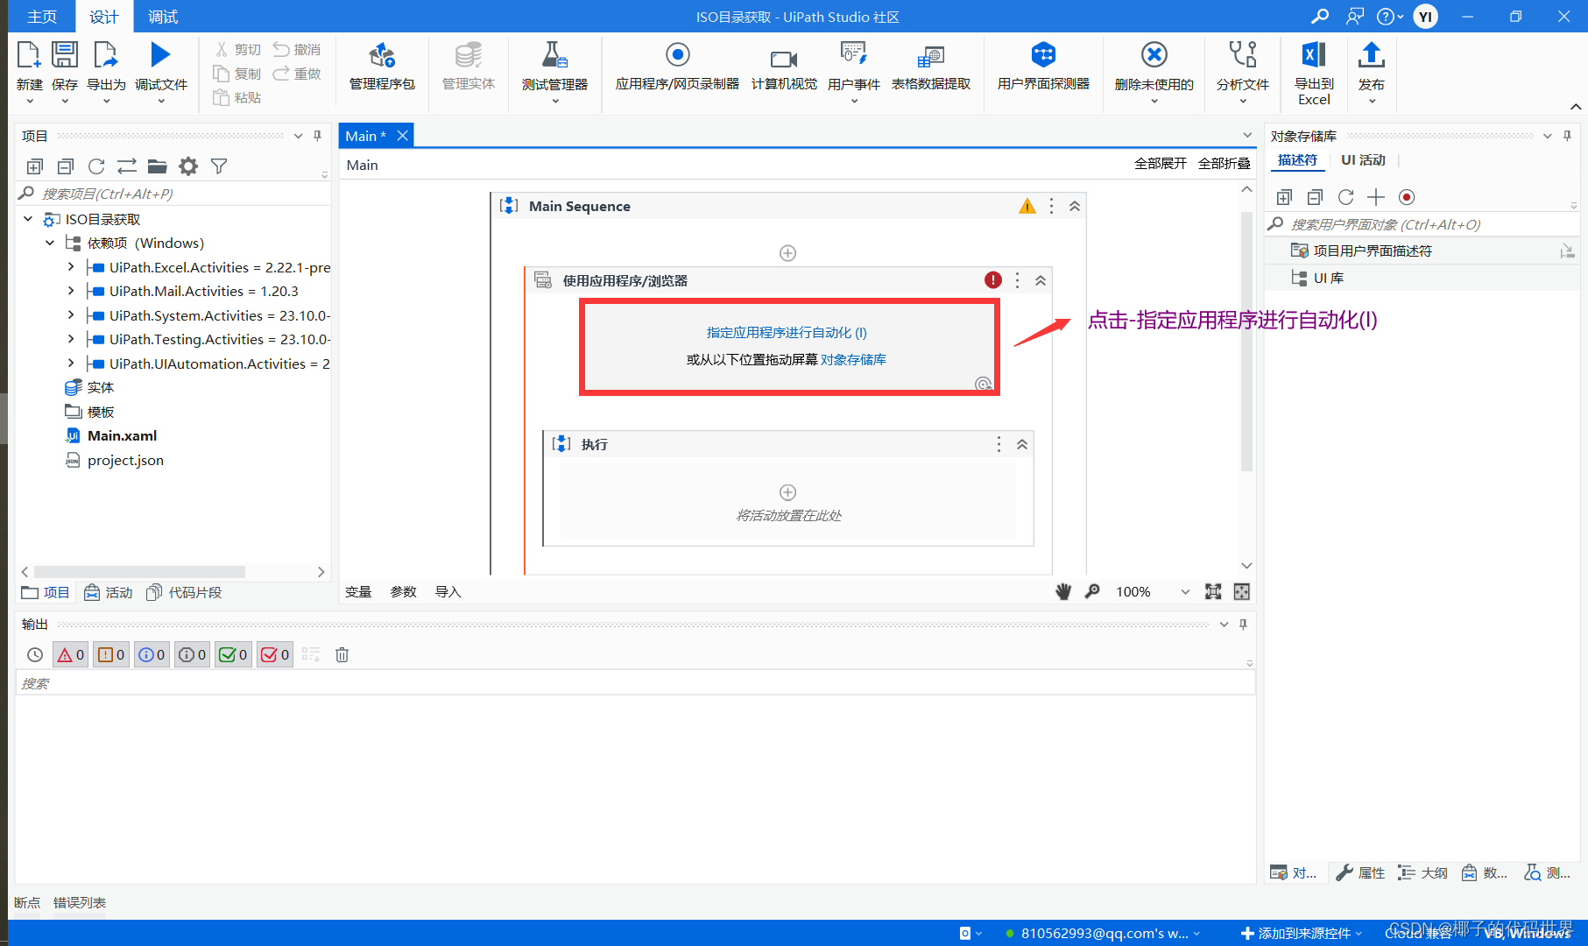
Task: Collapse ISO目录获取 project tree node
Action: (28, 219)
